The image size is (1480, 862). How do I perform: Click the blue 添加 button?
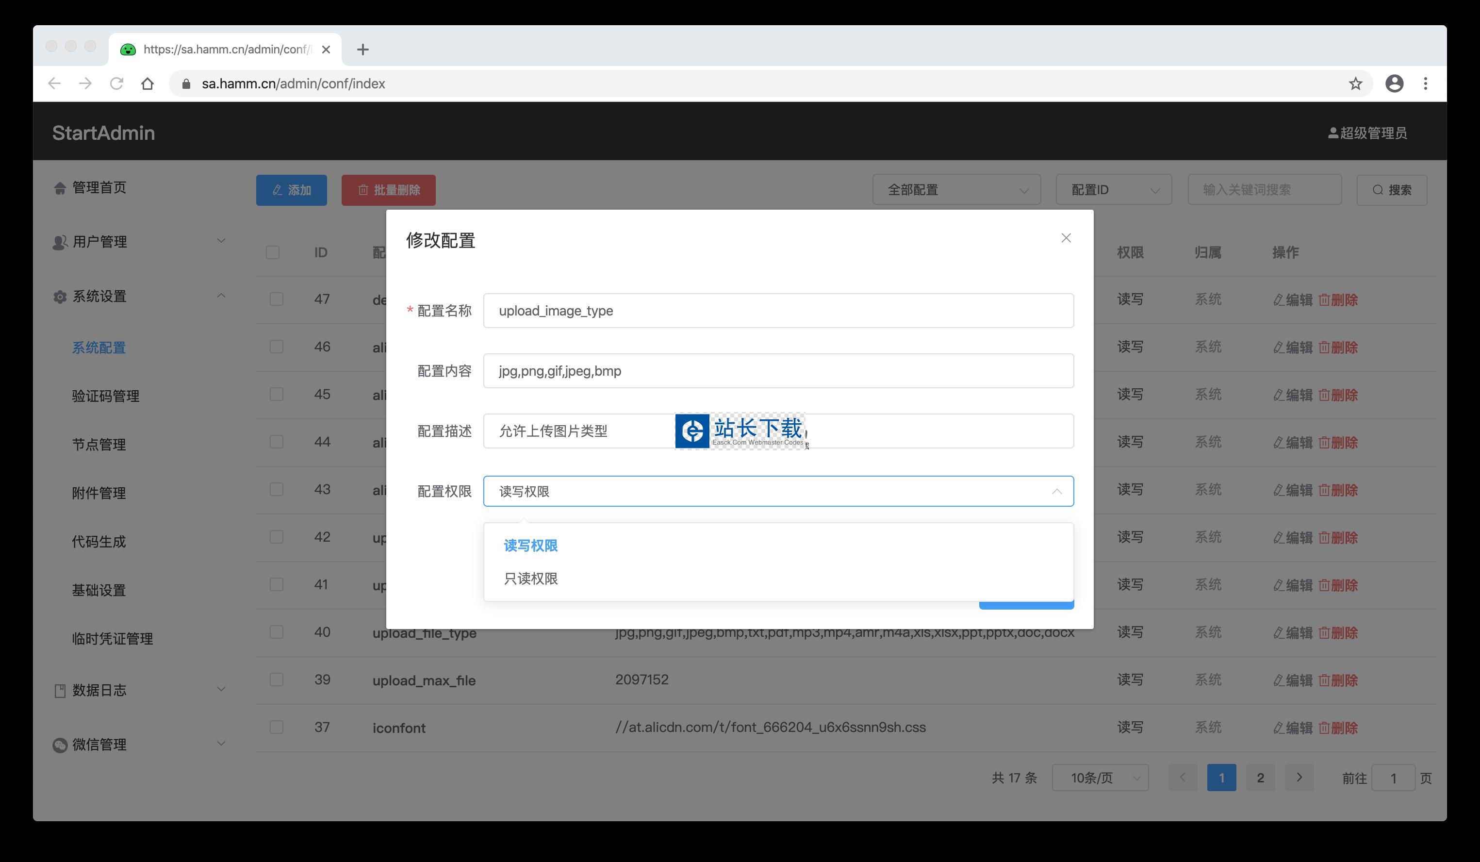tap(291, 190)
